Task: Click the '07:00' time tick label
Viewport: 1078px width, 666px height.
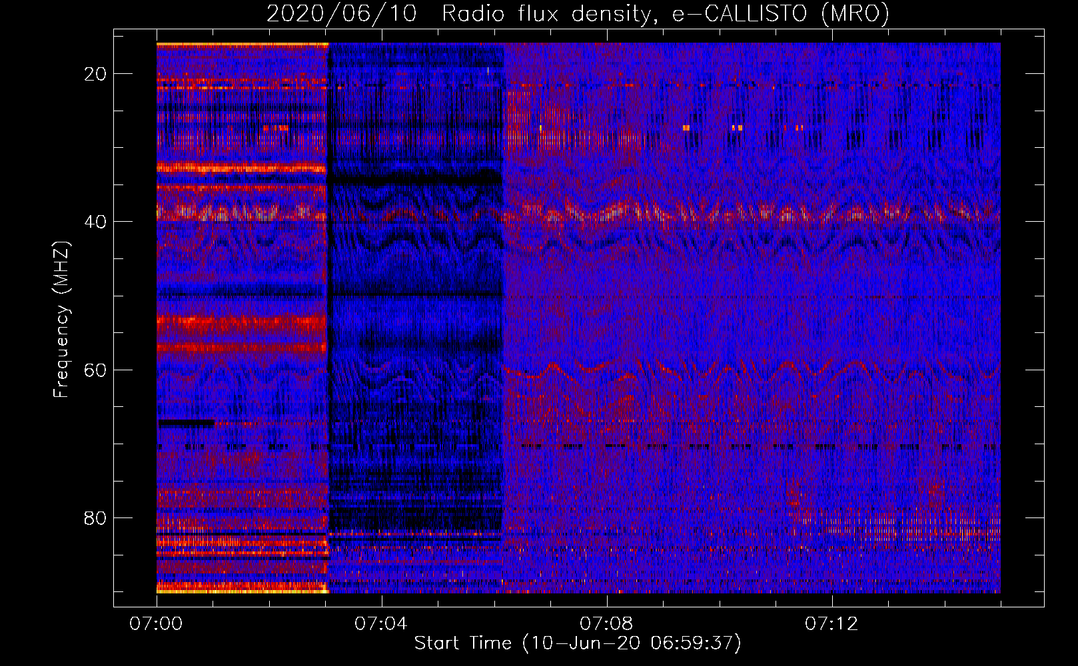Action: pyautogui.click(x=156, y=624)
